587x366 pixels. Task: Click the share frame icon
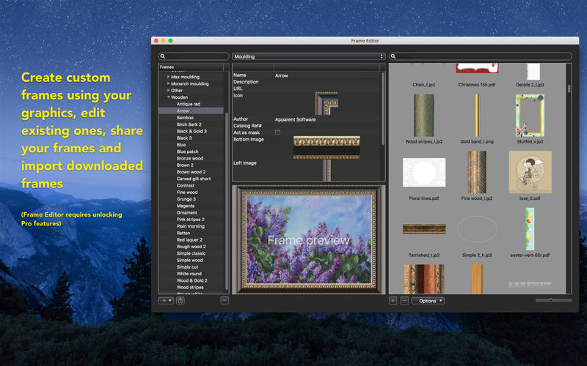pos(181,300)
